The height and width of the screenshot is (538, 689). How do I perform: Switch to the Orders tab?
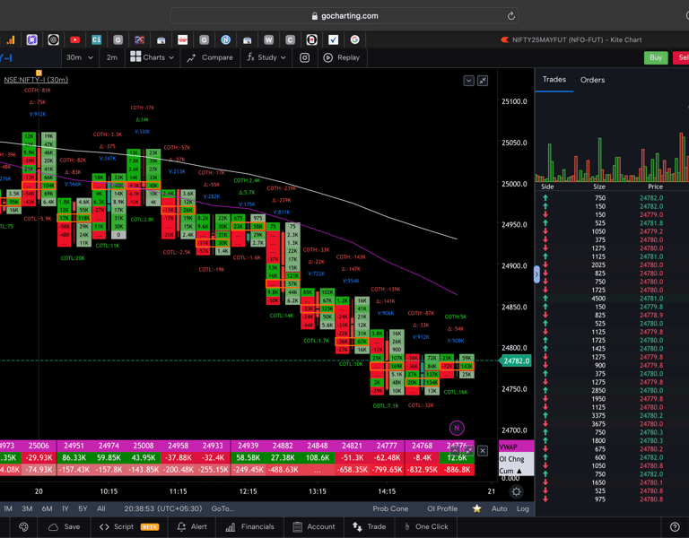pyautogui.click(x=592, y=80)
